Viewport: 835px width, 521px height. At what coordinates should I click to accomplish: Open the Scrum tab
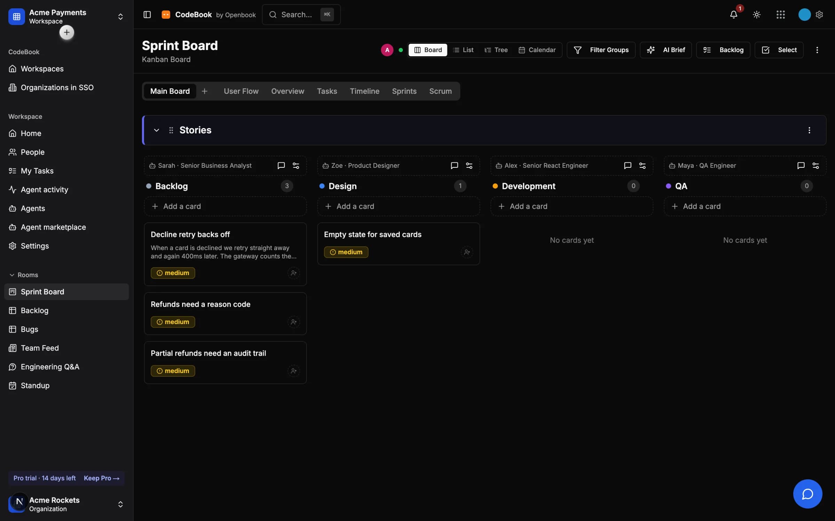440,91
